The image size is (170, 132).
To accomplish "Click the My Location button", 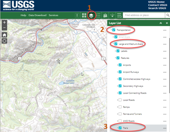I will tap(4, 41).
